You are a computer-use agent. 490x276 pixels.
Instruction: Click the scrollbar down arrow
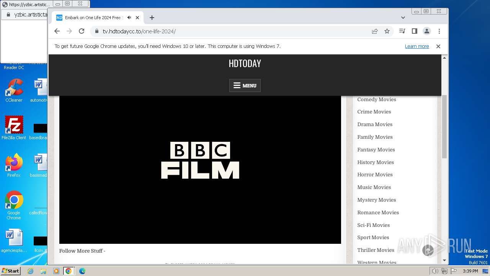tap(444, 261)
